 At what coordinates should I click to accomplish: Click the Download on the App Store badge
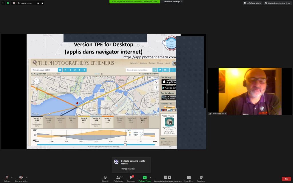tap(169, 81)
